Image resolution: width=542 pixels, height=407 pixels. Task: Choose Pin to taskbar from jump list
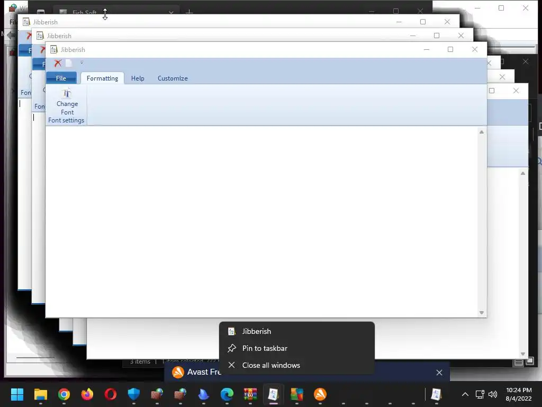tap(297, 349)
